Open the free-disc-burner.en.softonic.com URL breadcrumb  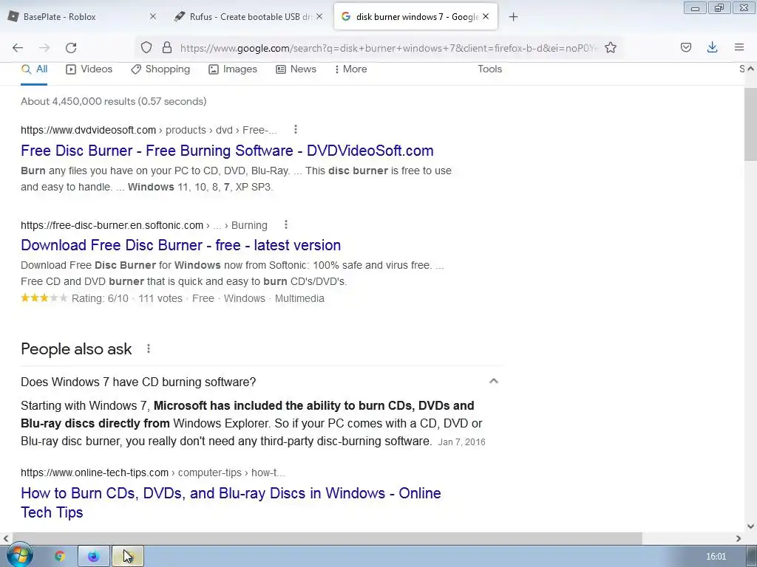[144, 225]
